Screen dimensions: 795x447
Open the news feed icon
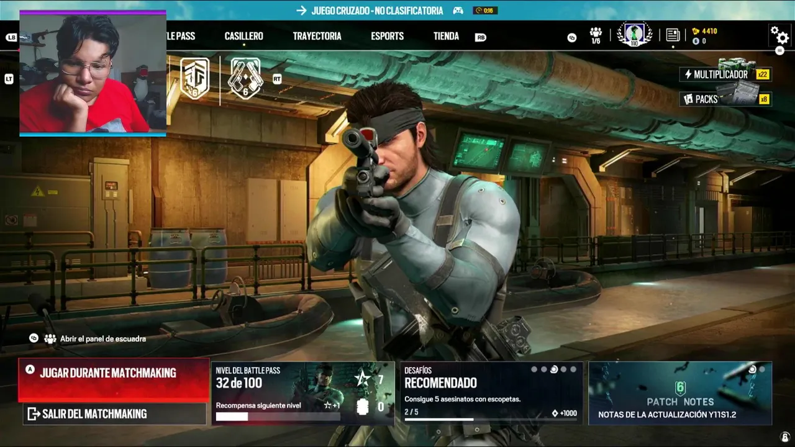tap(673, 35)
